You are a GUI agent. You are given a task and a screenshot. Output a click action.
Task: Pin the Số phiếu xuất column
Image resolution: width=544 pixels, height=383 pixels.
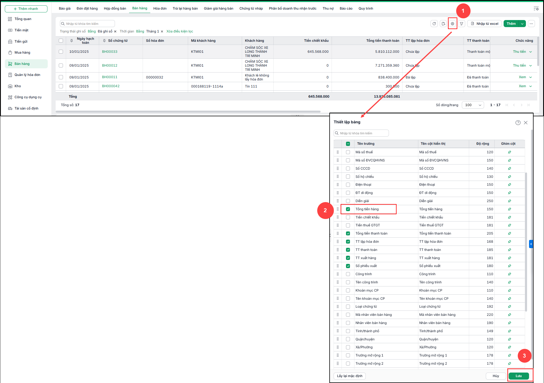(509, 266)
